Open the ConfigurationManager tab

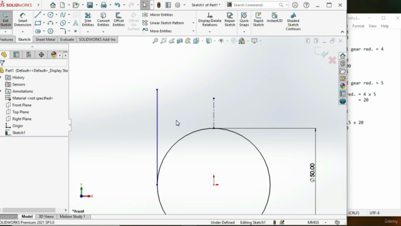tap(29, 55)
